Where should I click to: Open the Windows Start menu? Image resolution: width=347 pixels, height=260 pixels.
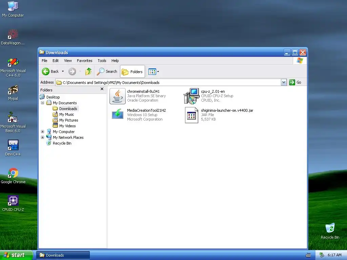pos(16,255)
